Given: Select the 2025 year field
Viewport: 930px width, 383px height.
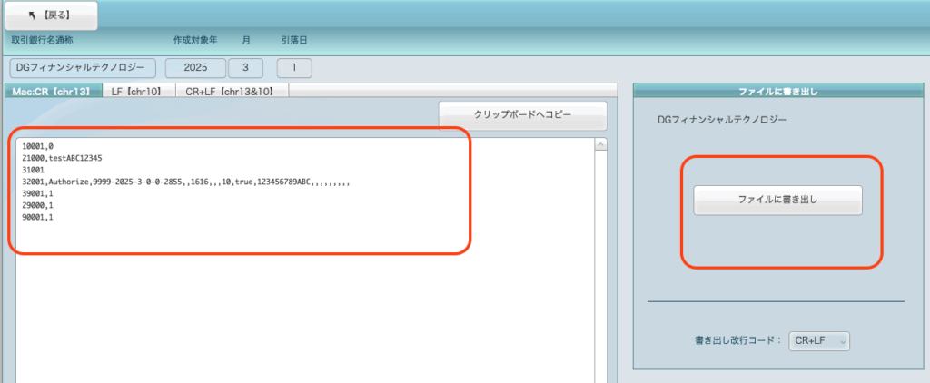Looking at the screenshot, I should pos(194,67).
